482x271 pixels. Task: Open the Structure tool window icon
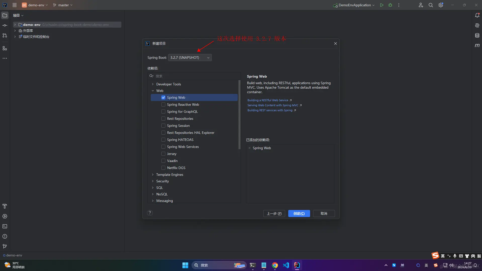point(5,48)
